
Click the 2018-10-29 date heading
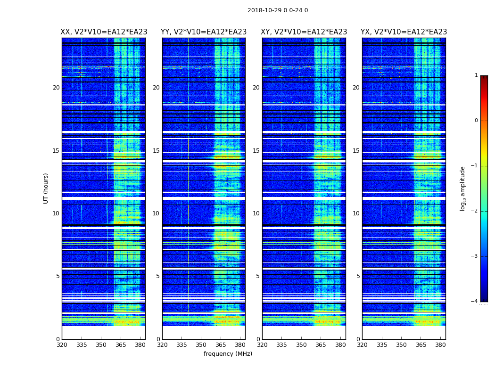278,10
